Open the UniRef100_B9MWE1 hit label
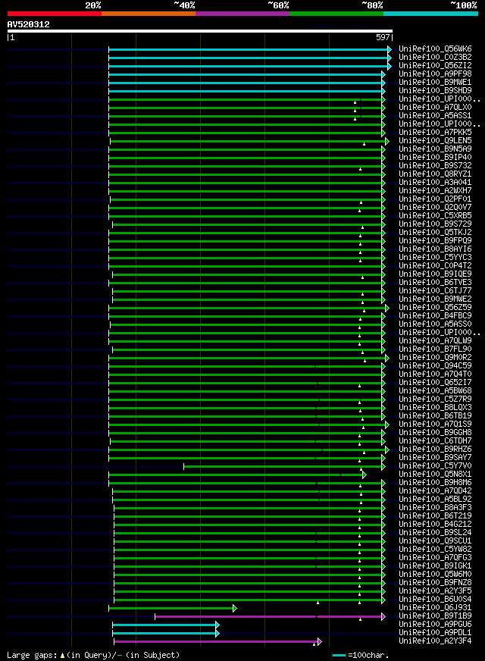 (435, 82)
